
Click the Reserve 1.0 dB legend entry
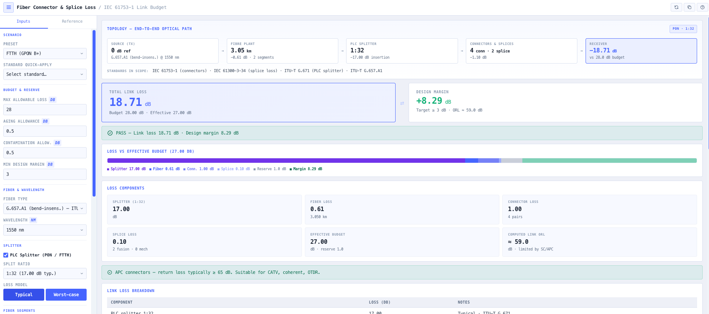click(270, 169)
